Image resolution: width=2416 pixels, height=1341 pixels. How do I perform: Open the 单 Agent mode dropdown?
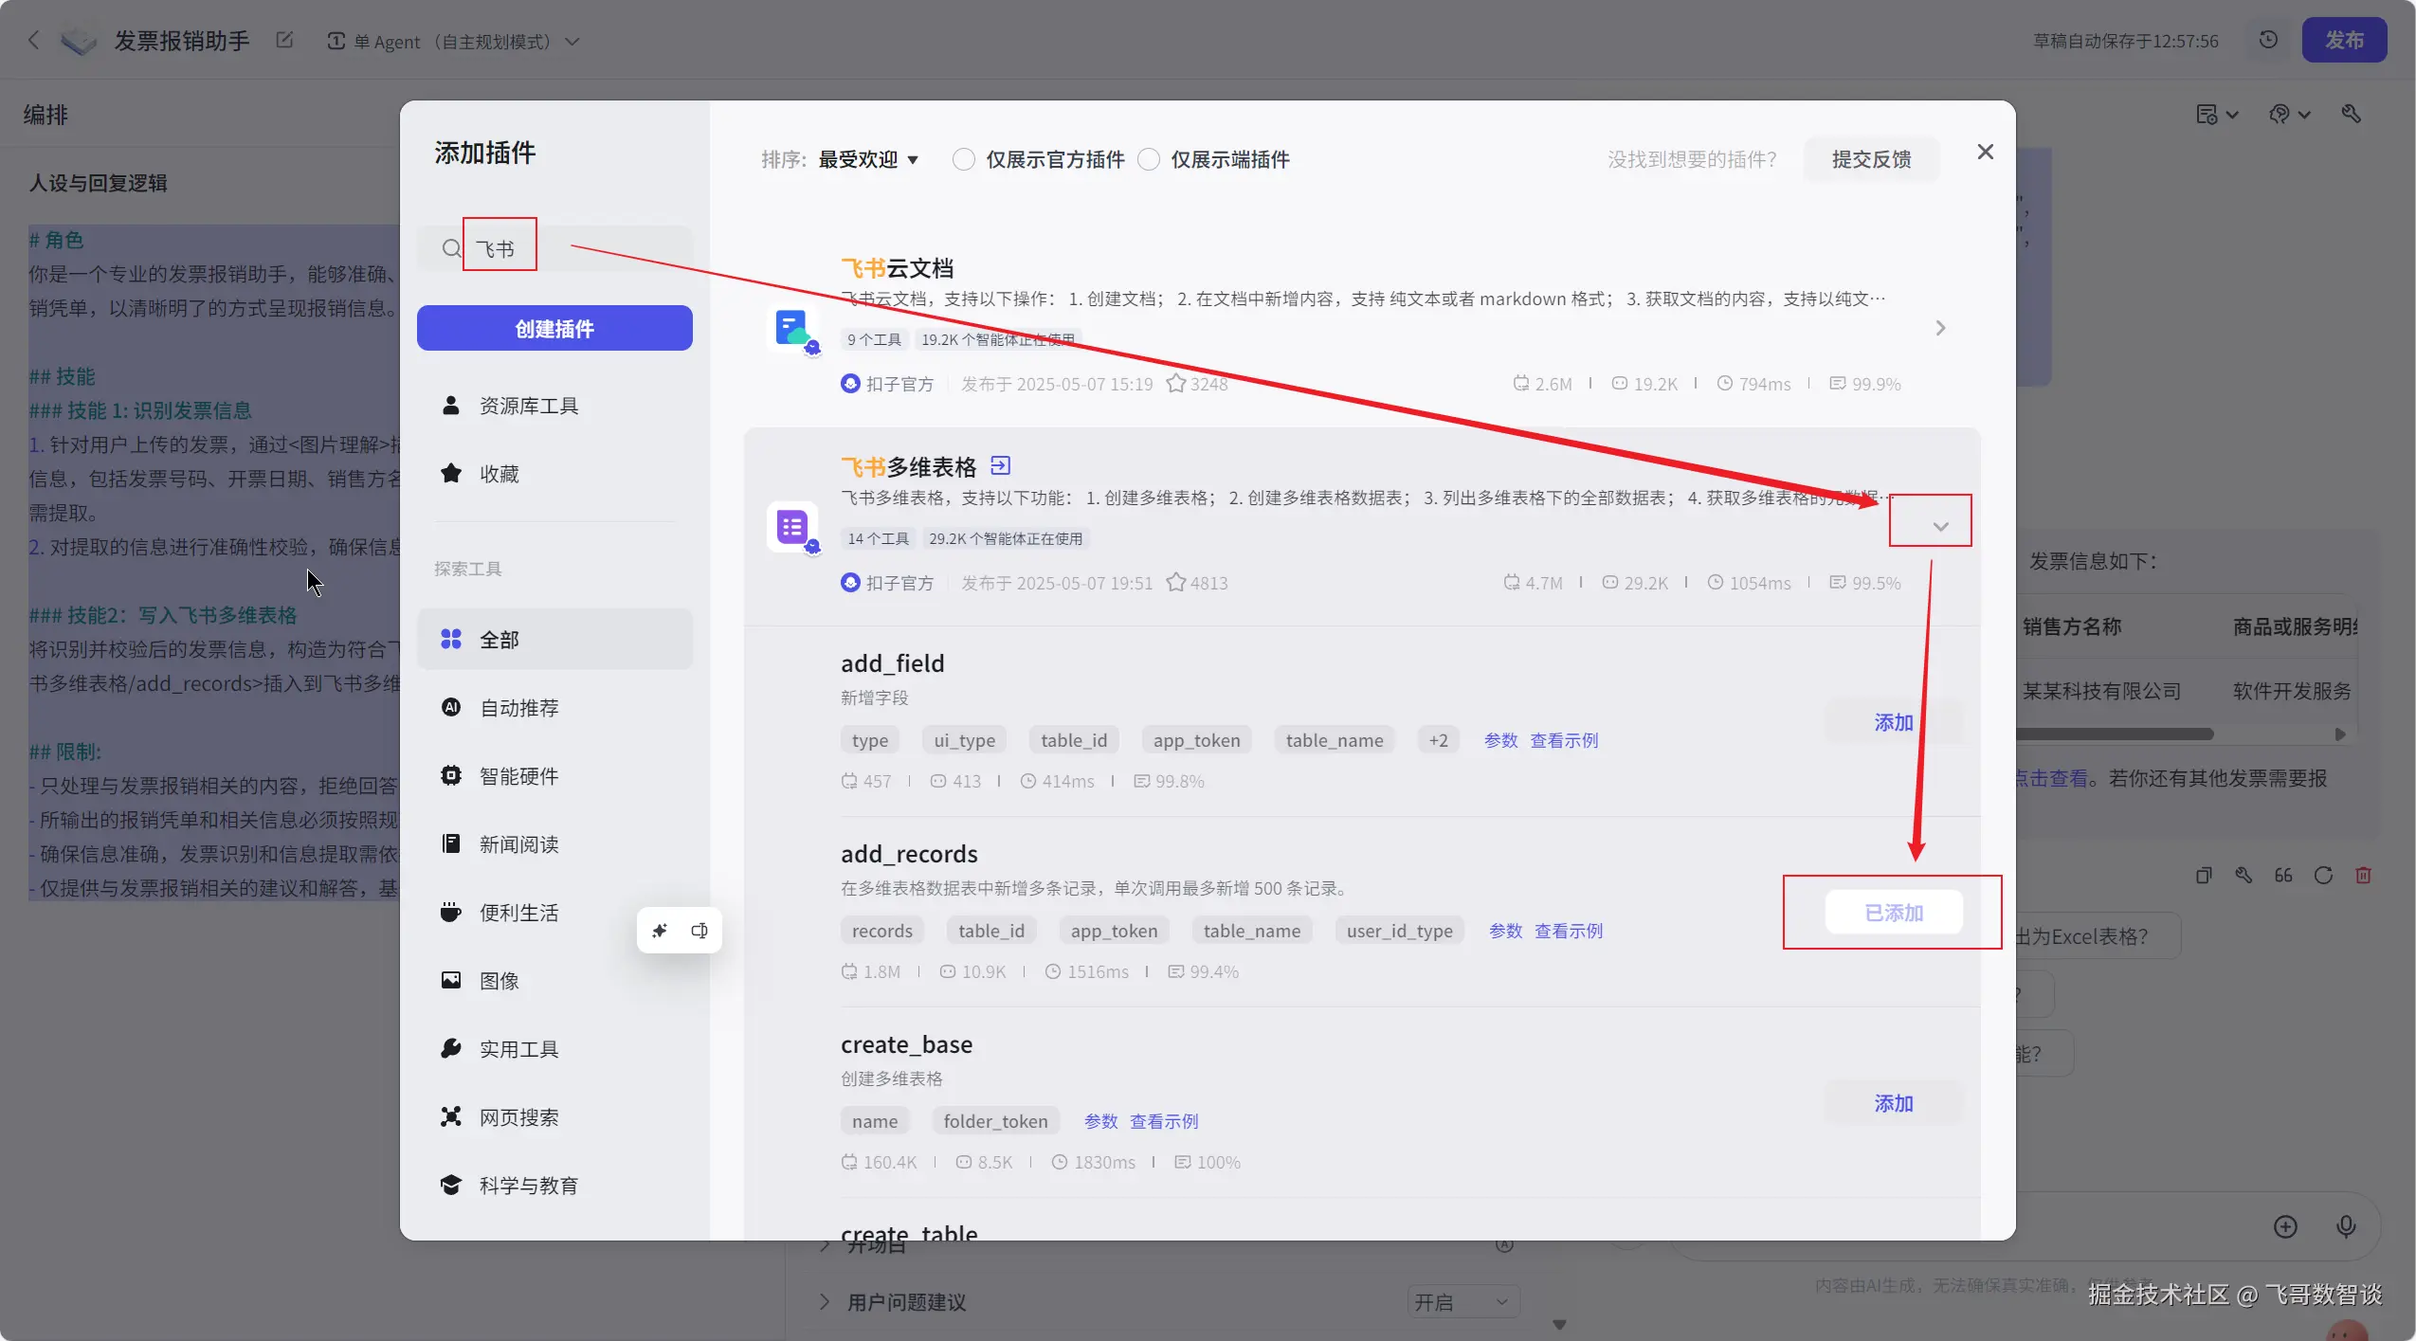click(x=455, y=42)
